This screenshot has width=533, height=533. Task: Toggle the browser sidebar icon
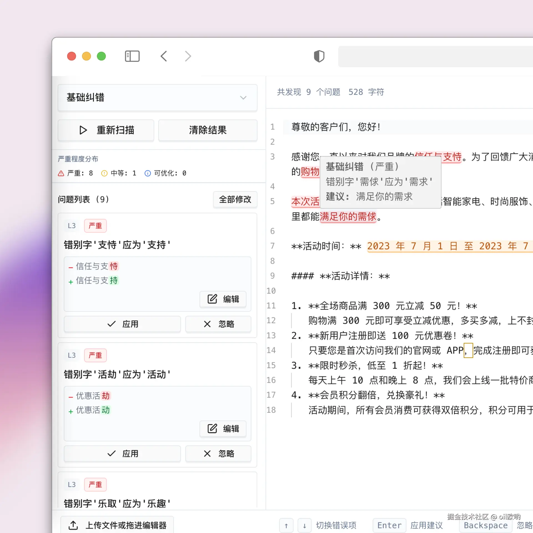click(x=132, y=56)
